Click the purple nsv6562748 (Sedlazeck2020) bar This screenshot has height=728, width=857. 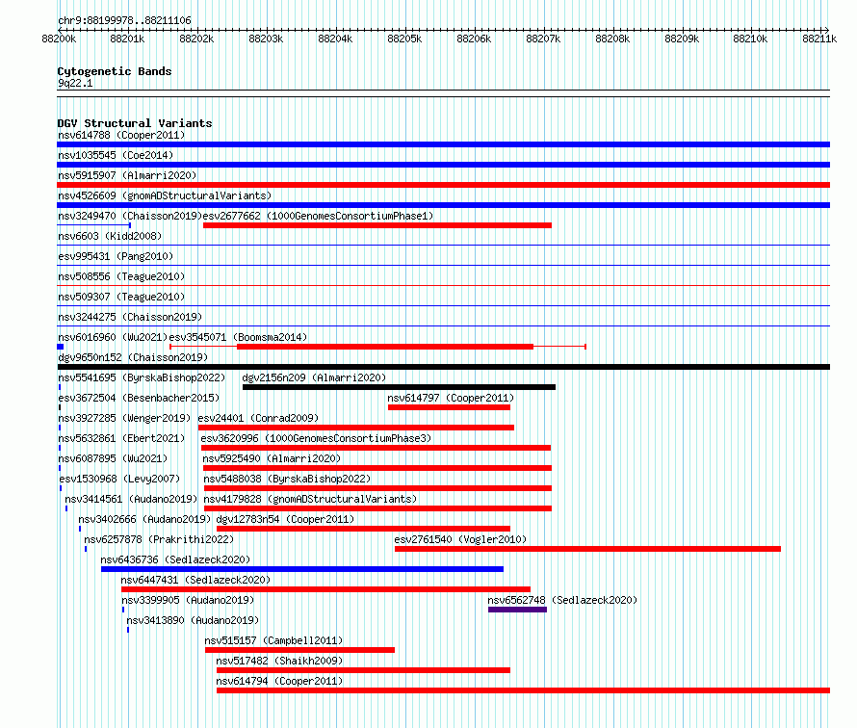(x=518, y=610)
